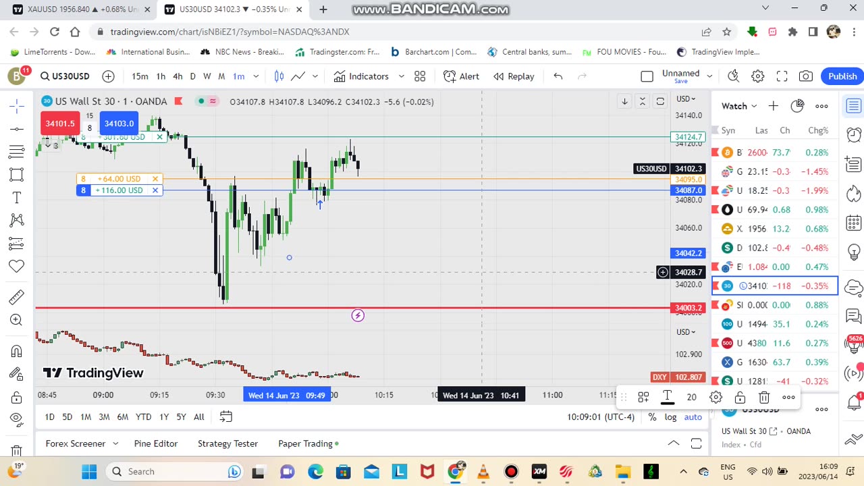This screenshot has width=864, height=486.
Task: Open the Pine Editor tab
Action: point(156,443)
